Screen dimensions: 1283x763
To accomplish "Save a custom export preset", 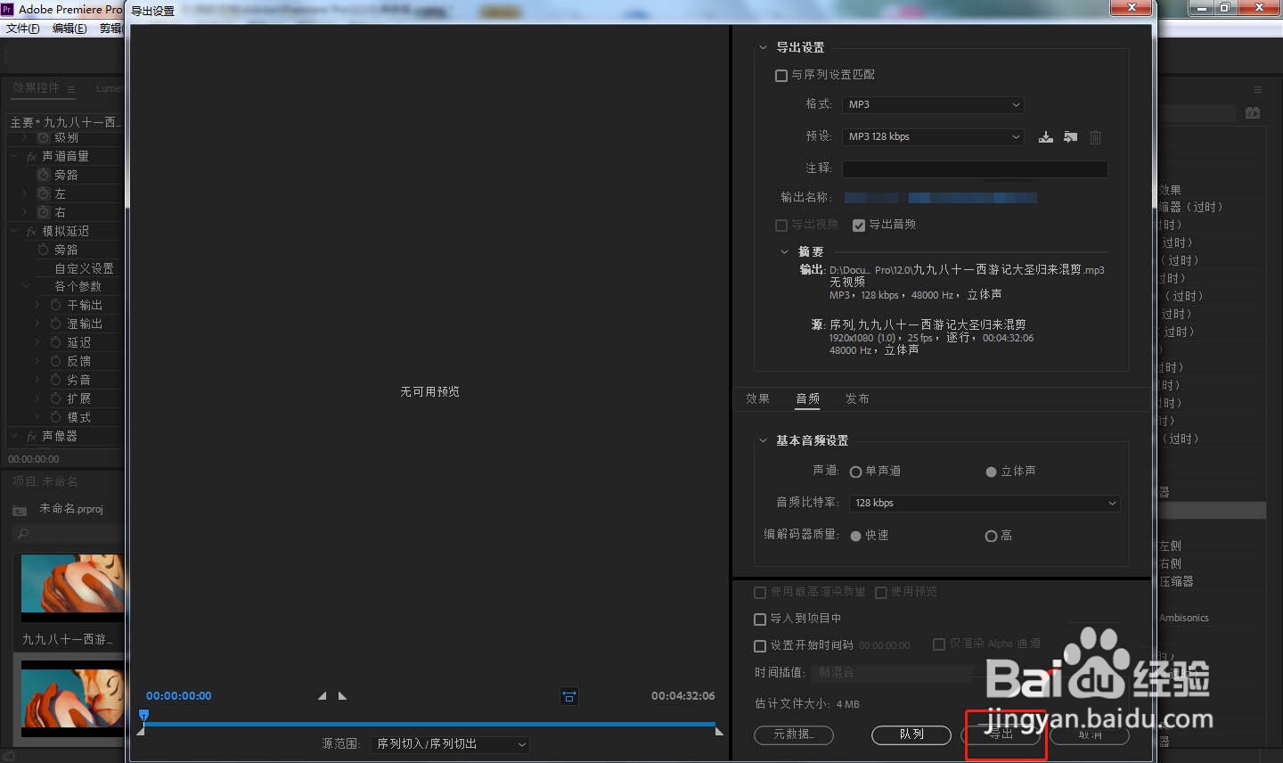I will pyautogui.click(x=1045, y=137).
